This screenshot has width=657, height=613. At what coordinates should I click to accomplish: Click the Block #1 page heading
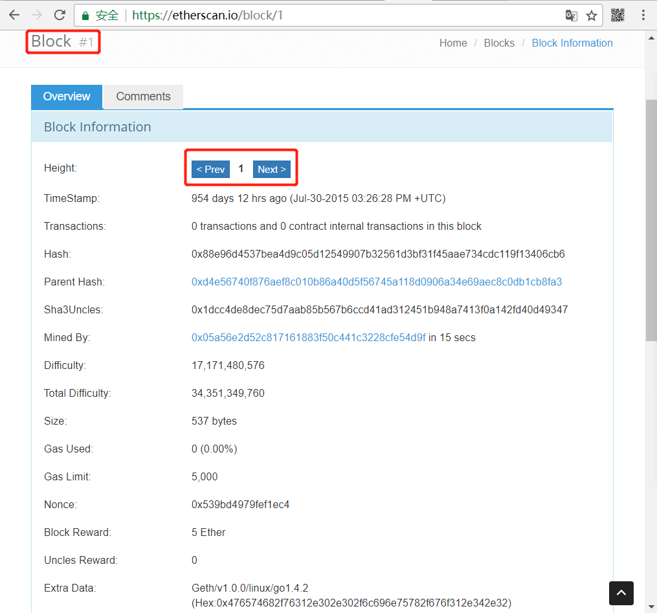(x=62, y=41)
